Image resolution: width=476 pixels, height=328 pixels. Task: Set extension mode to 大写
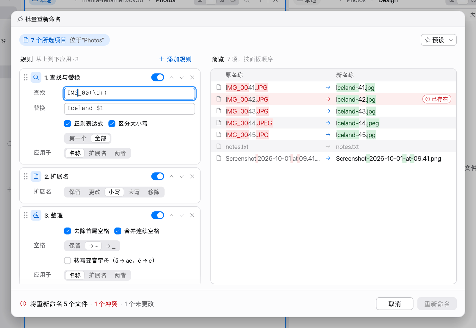[134, 192]
